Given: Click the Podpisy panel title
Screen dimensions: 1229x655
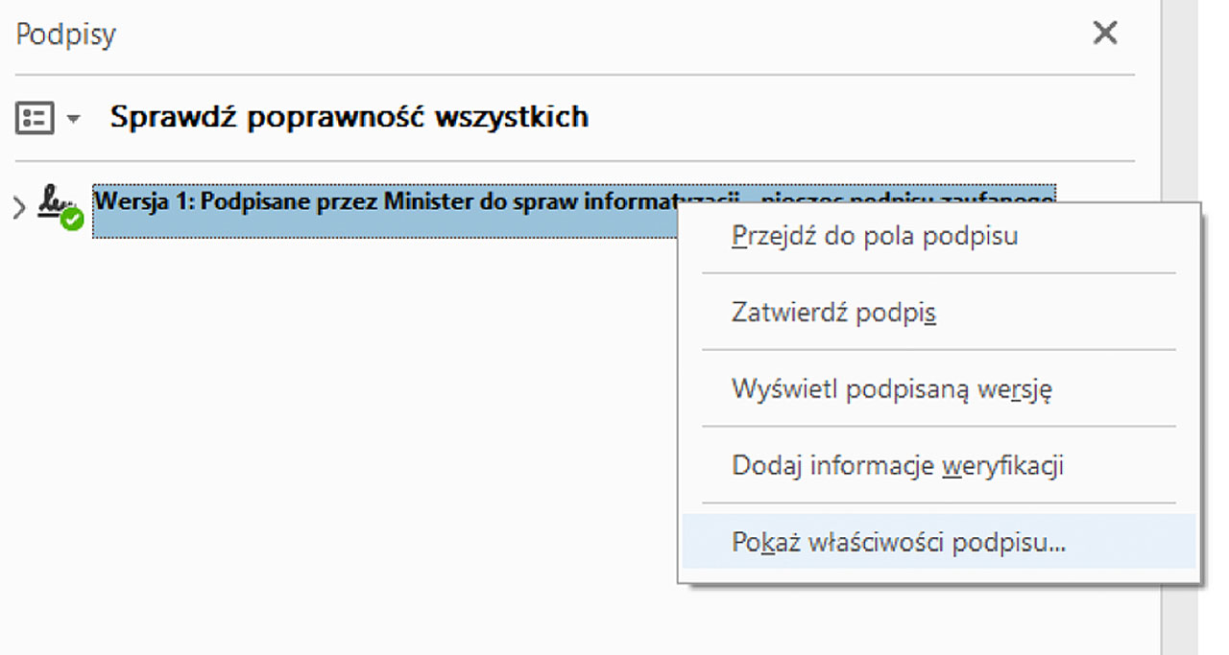Looking at the screenshot, I should click(x=66, y=35).
